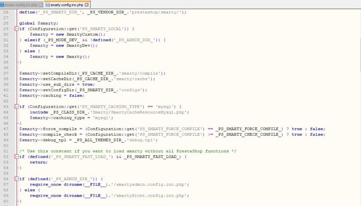Click line number 36 in the margin
361x206 pixels.
[6, 68]
